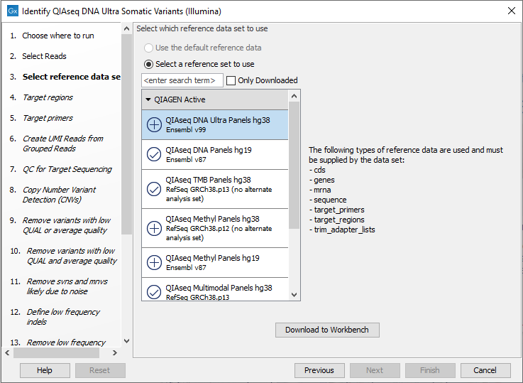Click the plus icon for QIAseq Methyl Panels hg38
The image size is (523, 383).
click(154, 228)
